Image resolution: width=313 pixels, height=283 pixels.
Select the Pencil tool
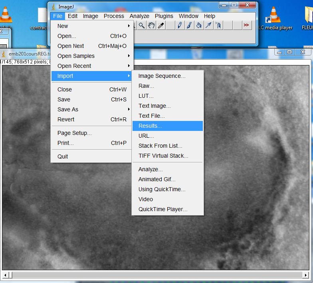pos(180,26)
